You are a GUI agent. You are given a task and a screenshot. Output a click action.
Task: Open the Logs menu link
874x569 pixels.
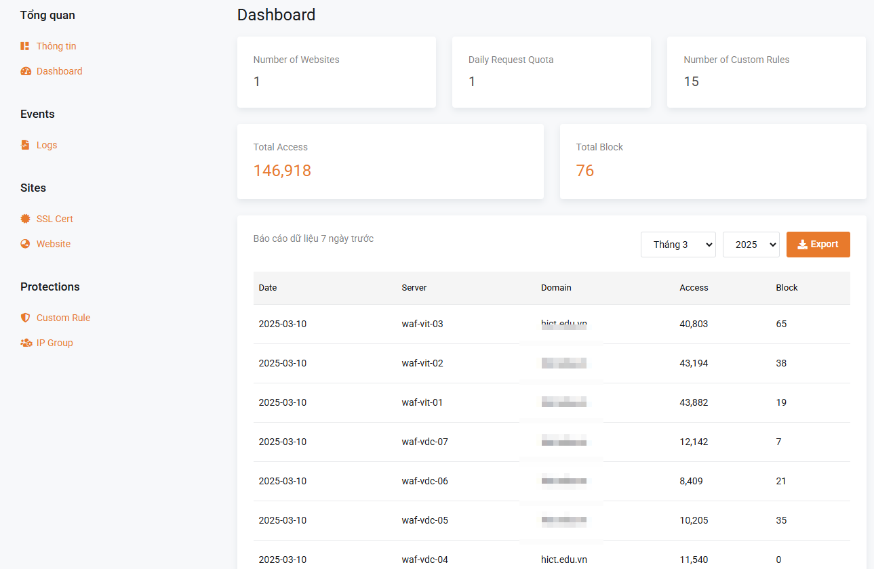click(x=47, y=145)
